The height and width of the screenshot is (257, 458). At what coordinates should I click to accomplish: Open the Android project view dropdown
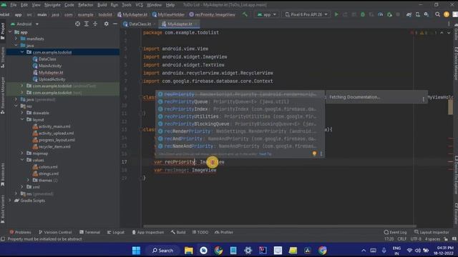click(x=24, y=24)
